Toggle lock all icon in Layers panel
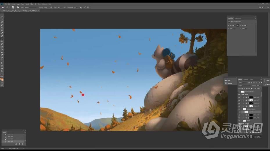 coord(251,89)
